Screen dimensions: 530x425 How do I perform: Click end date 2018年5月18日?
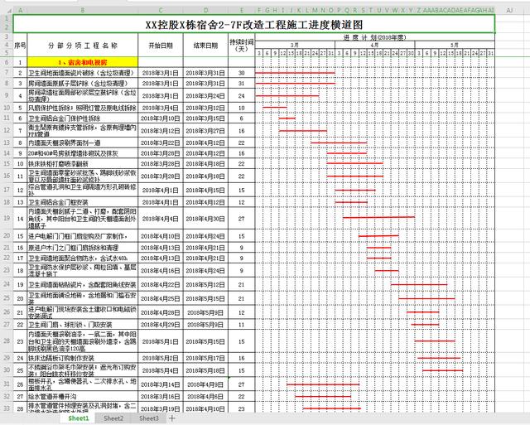tap(206, 370)
